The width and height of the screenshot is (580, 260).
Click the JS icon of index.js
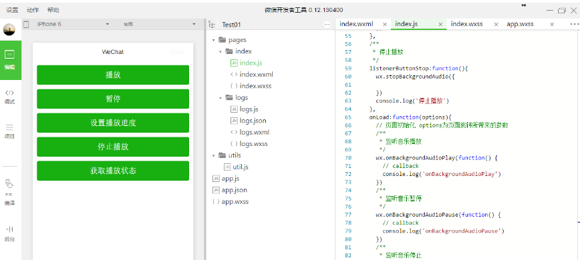click(234, 63)
